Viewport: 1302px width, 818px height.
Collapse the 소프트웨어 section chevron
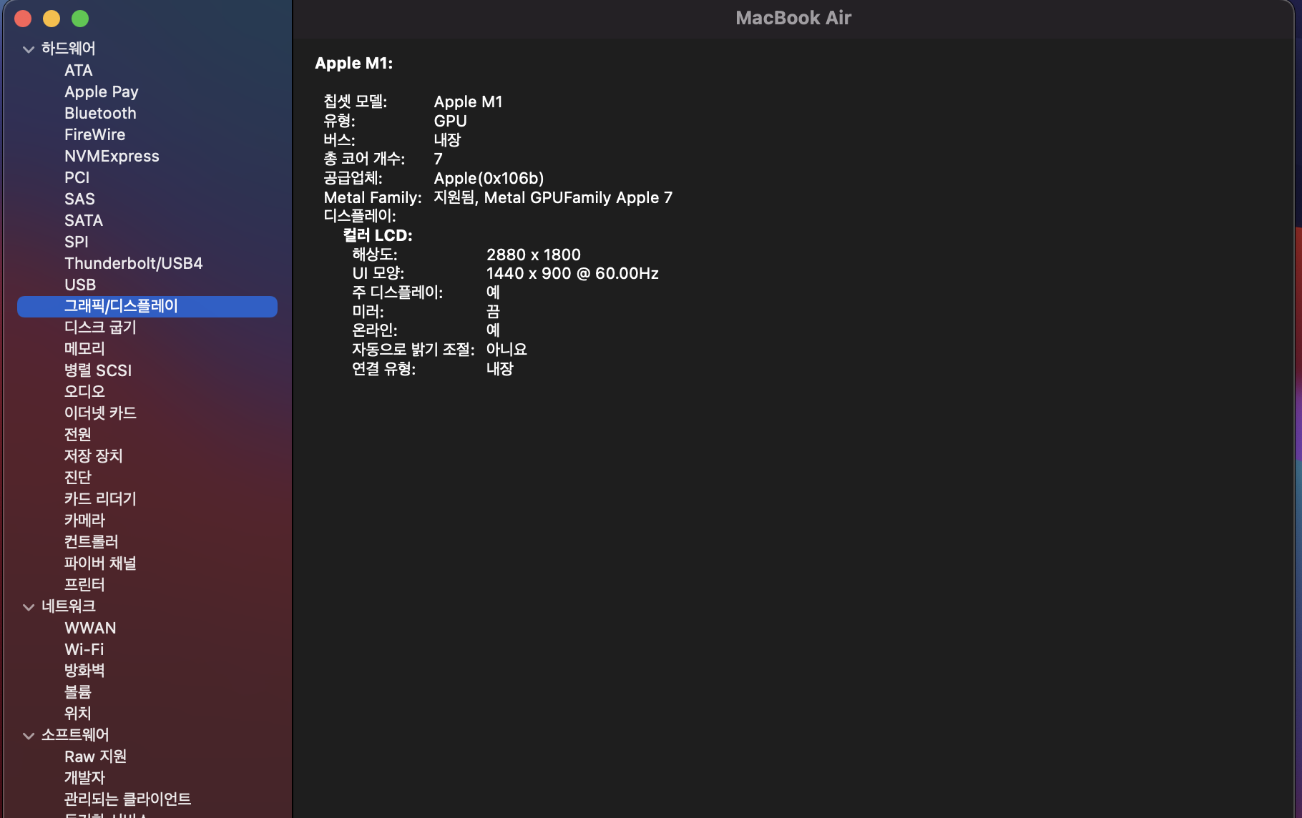pyautogui.click(x=29, y=736)
